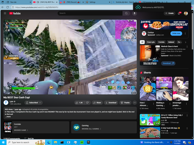The height and width of the screenshot is (145, 194).
Task: Select the Fortnite filter chip
Action: (x=161, y=42)
